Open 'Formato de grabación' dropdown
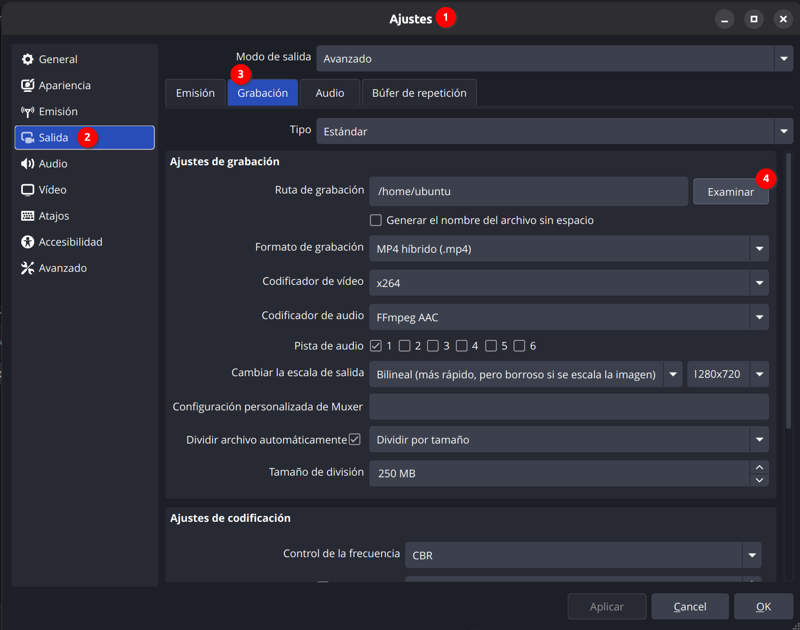The image size is (800, 630). (x=569, y=248)
